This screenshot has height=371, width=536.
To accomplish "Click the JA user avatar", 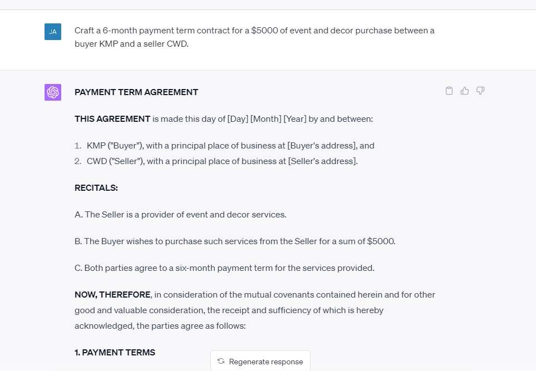I will [x=52, y=32].
